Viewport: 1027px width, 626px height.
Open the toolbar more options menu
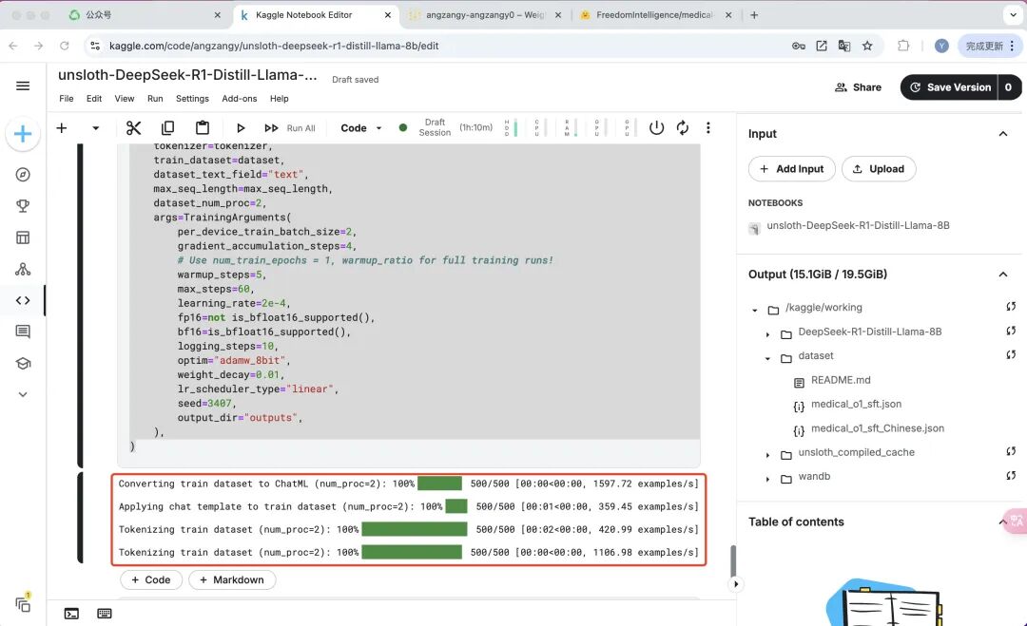pos(708,128)
